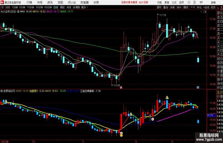This screenshot has height=143, width=223.
Task: Toggle the right info panel icon
Action: pyautogui.click(x=205, y=12)
